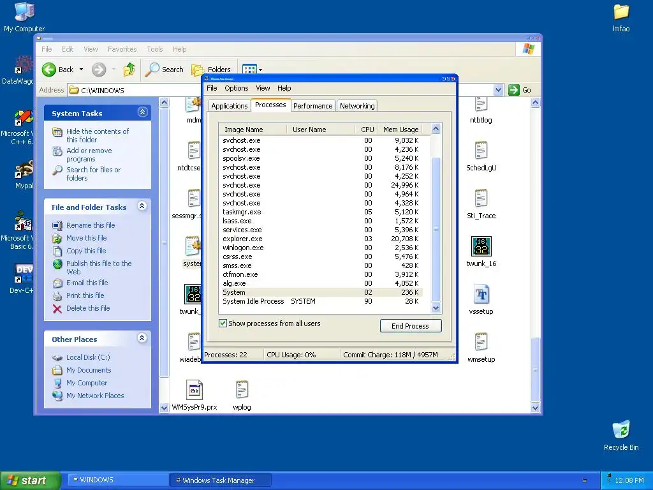Open Local Disk (C:) link

click(x=88, y=357)
